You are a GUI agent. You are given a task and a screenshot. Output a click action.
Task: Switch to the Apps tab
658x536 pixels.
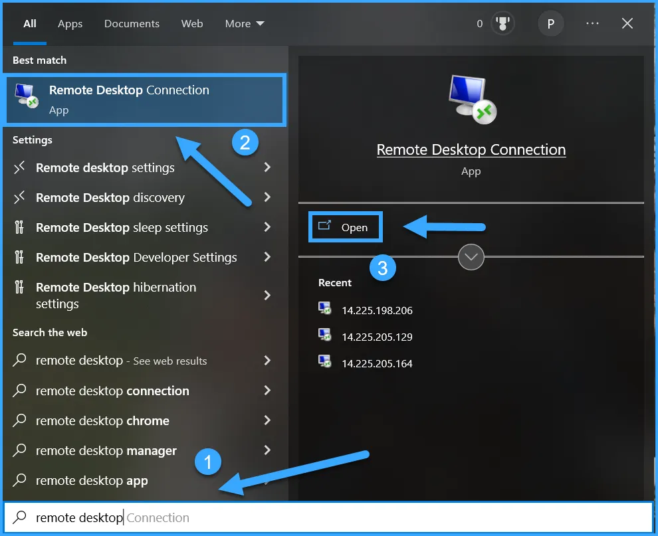coord(70,23)
